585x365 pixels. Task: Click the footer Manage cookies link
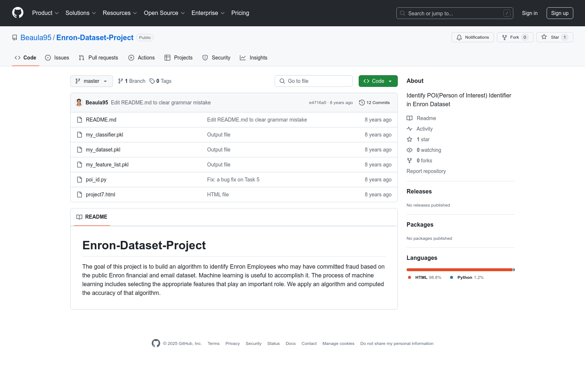pos(338,343)
